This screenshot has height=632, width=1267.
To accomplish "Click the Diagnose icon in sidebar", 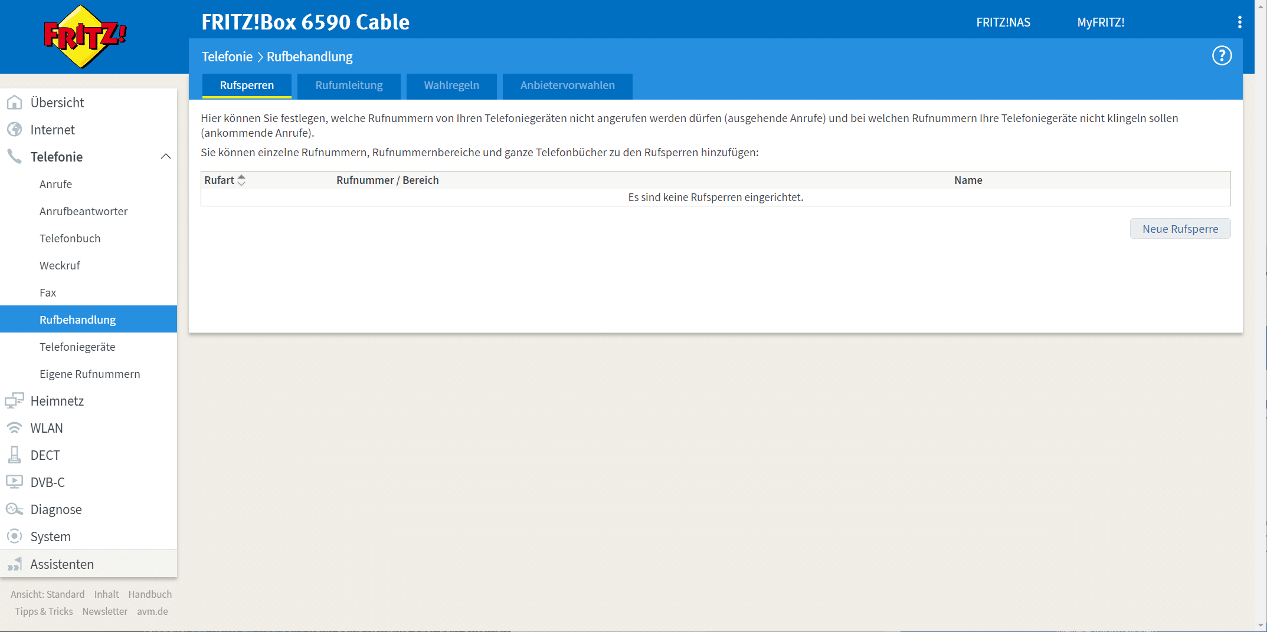I will (x=14, y=509).
